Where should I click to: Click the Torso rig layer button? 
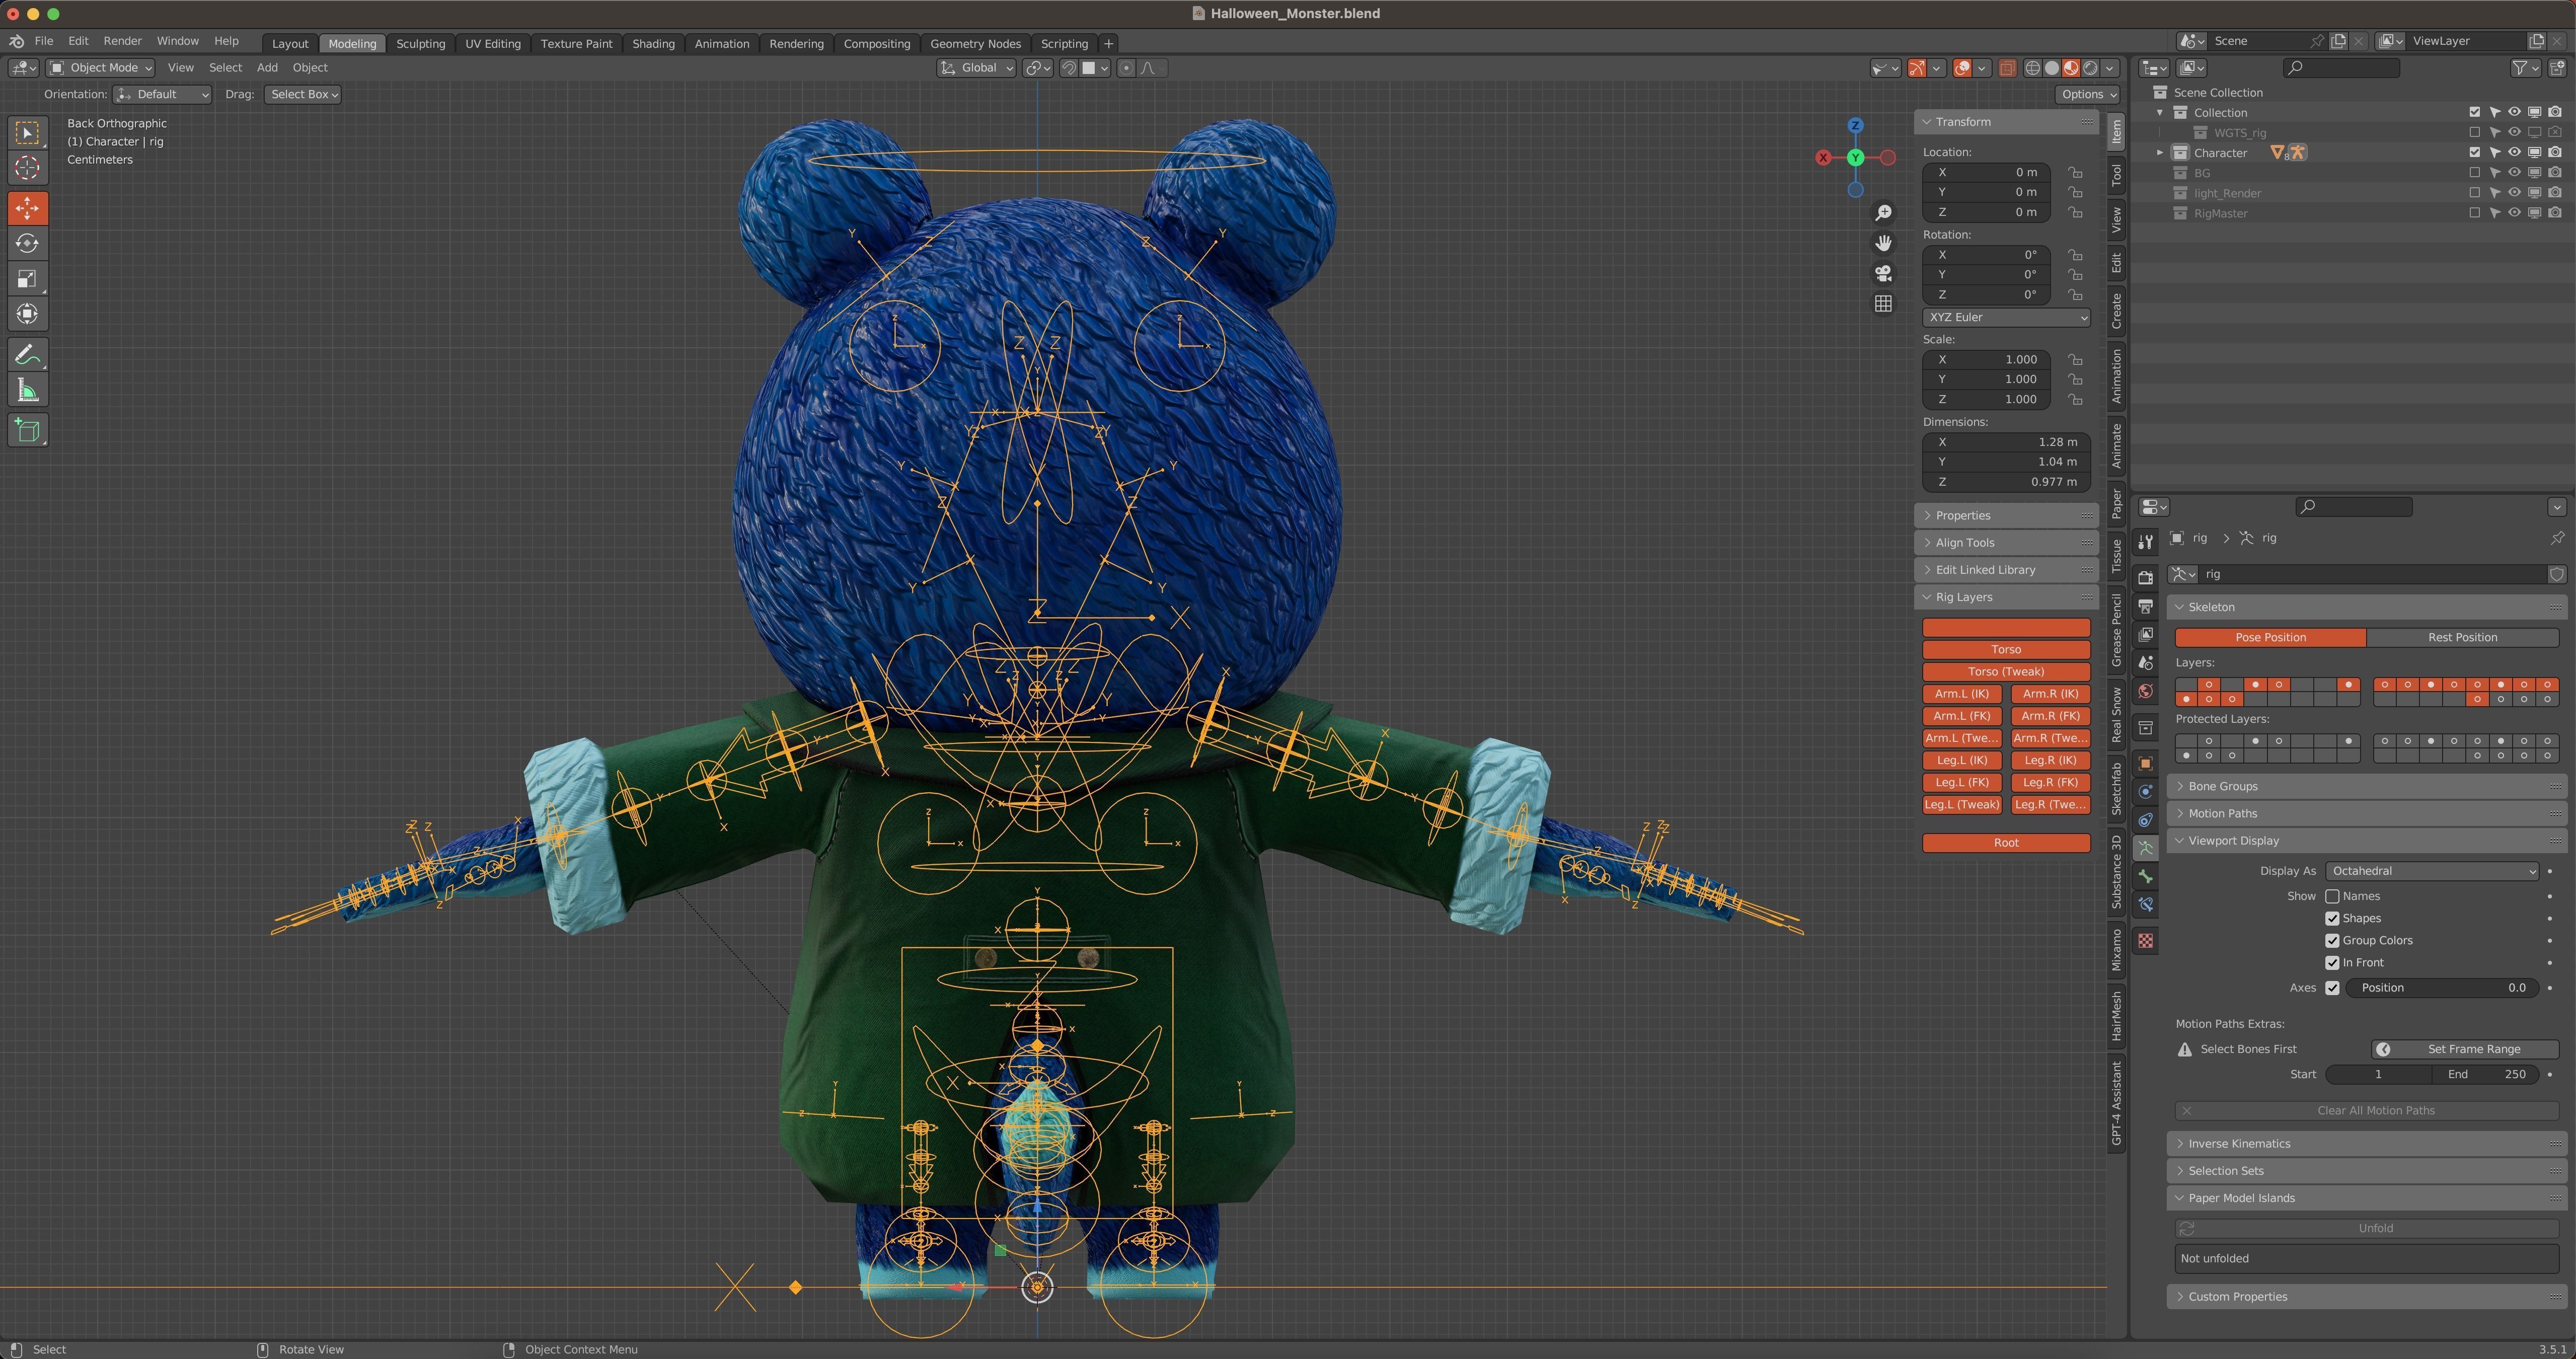click(2006, 649)
